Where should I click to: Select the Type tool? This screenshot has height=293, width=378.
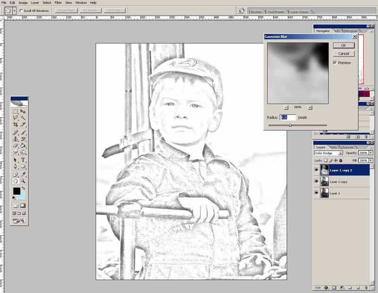tap(23, 160)
